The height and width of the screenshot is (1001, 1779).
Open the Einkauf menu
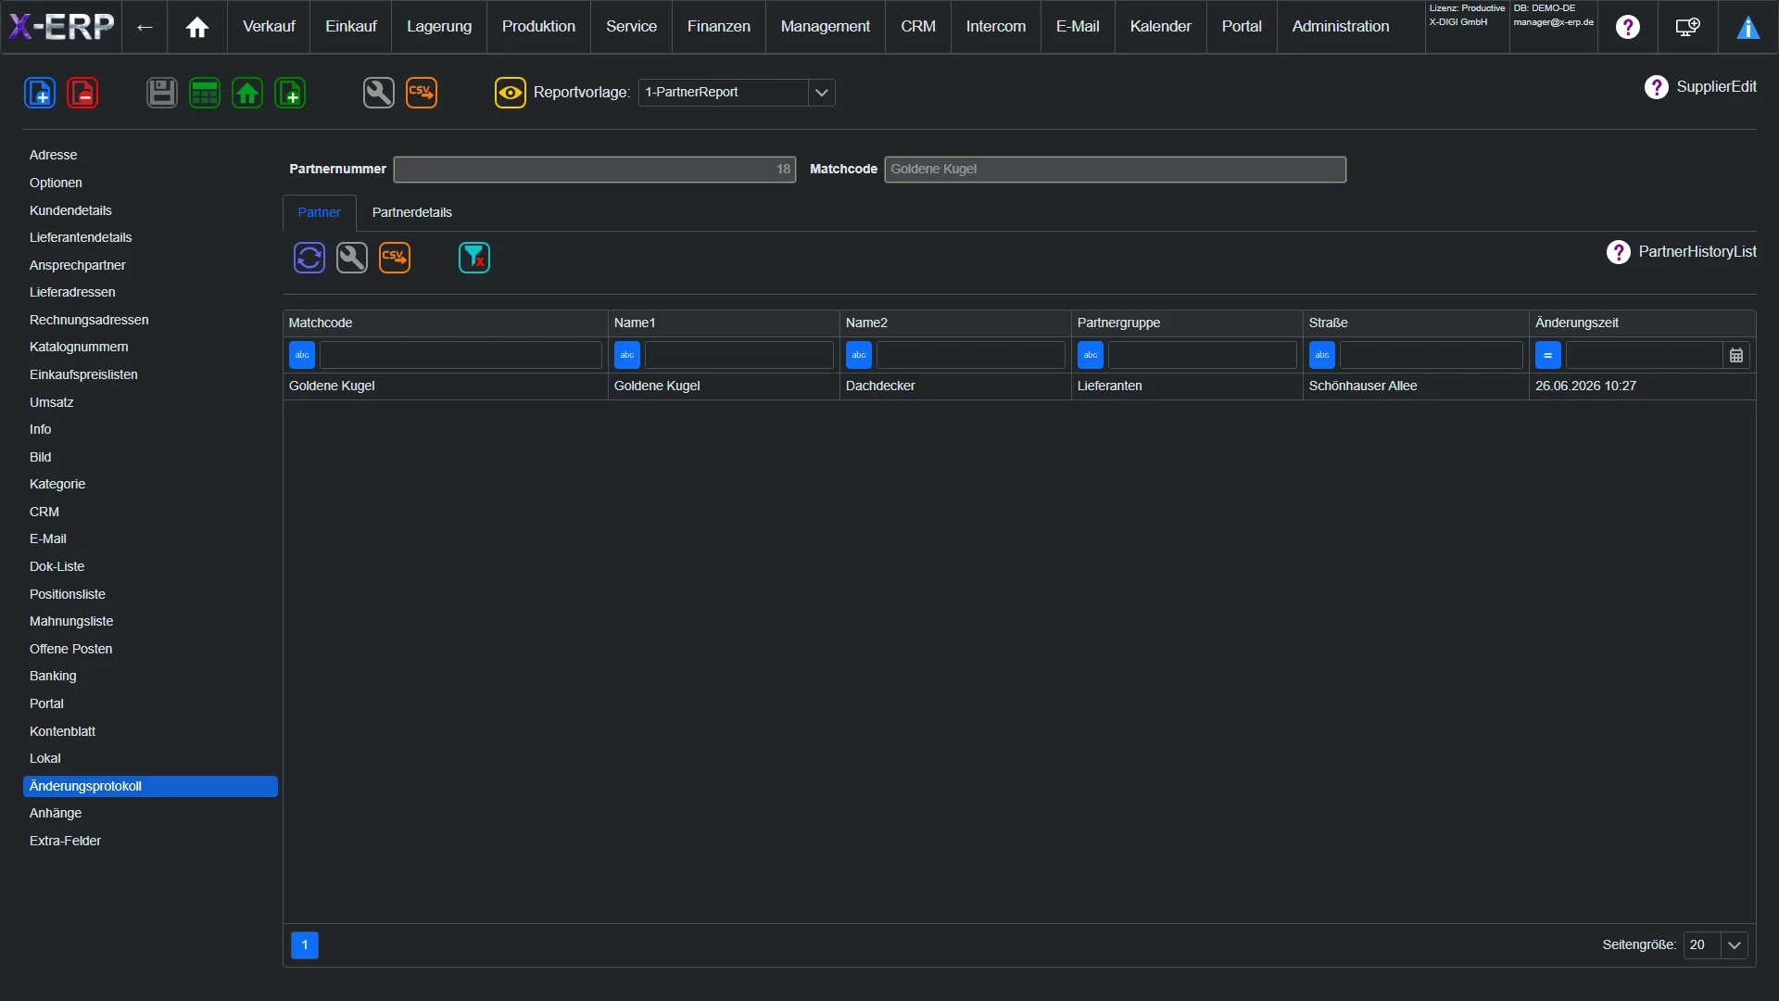pos(351,27)
